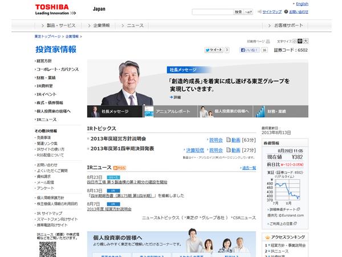
Task: Open メール配信 in the sidebar
Action: [45, 183]
